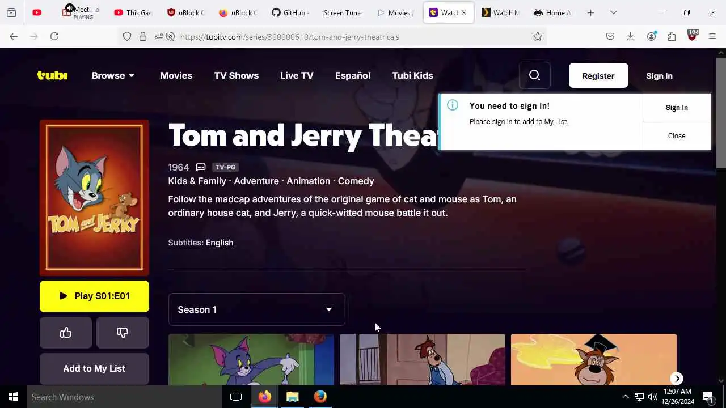Click the thumbs up like icon
Screen dimensions: 726x408
click(x=66, y=333)
